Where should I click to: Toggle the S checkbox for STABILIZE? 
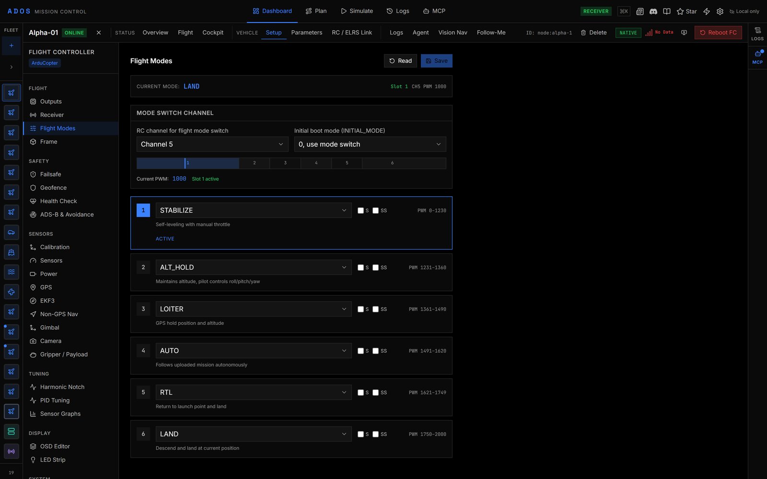click(360, 210)
